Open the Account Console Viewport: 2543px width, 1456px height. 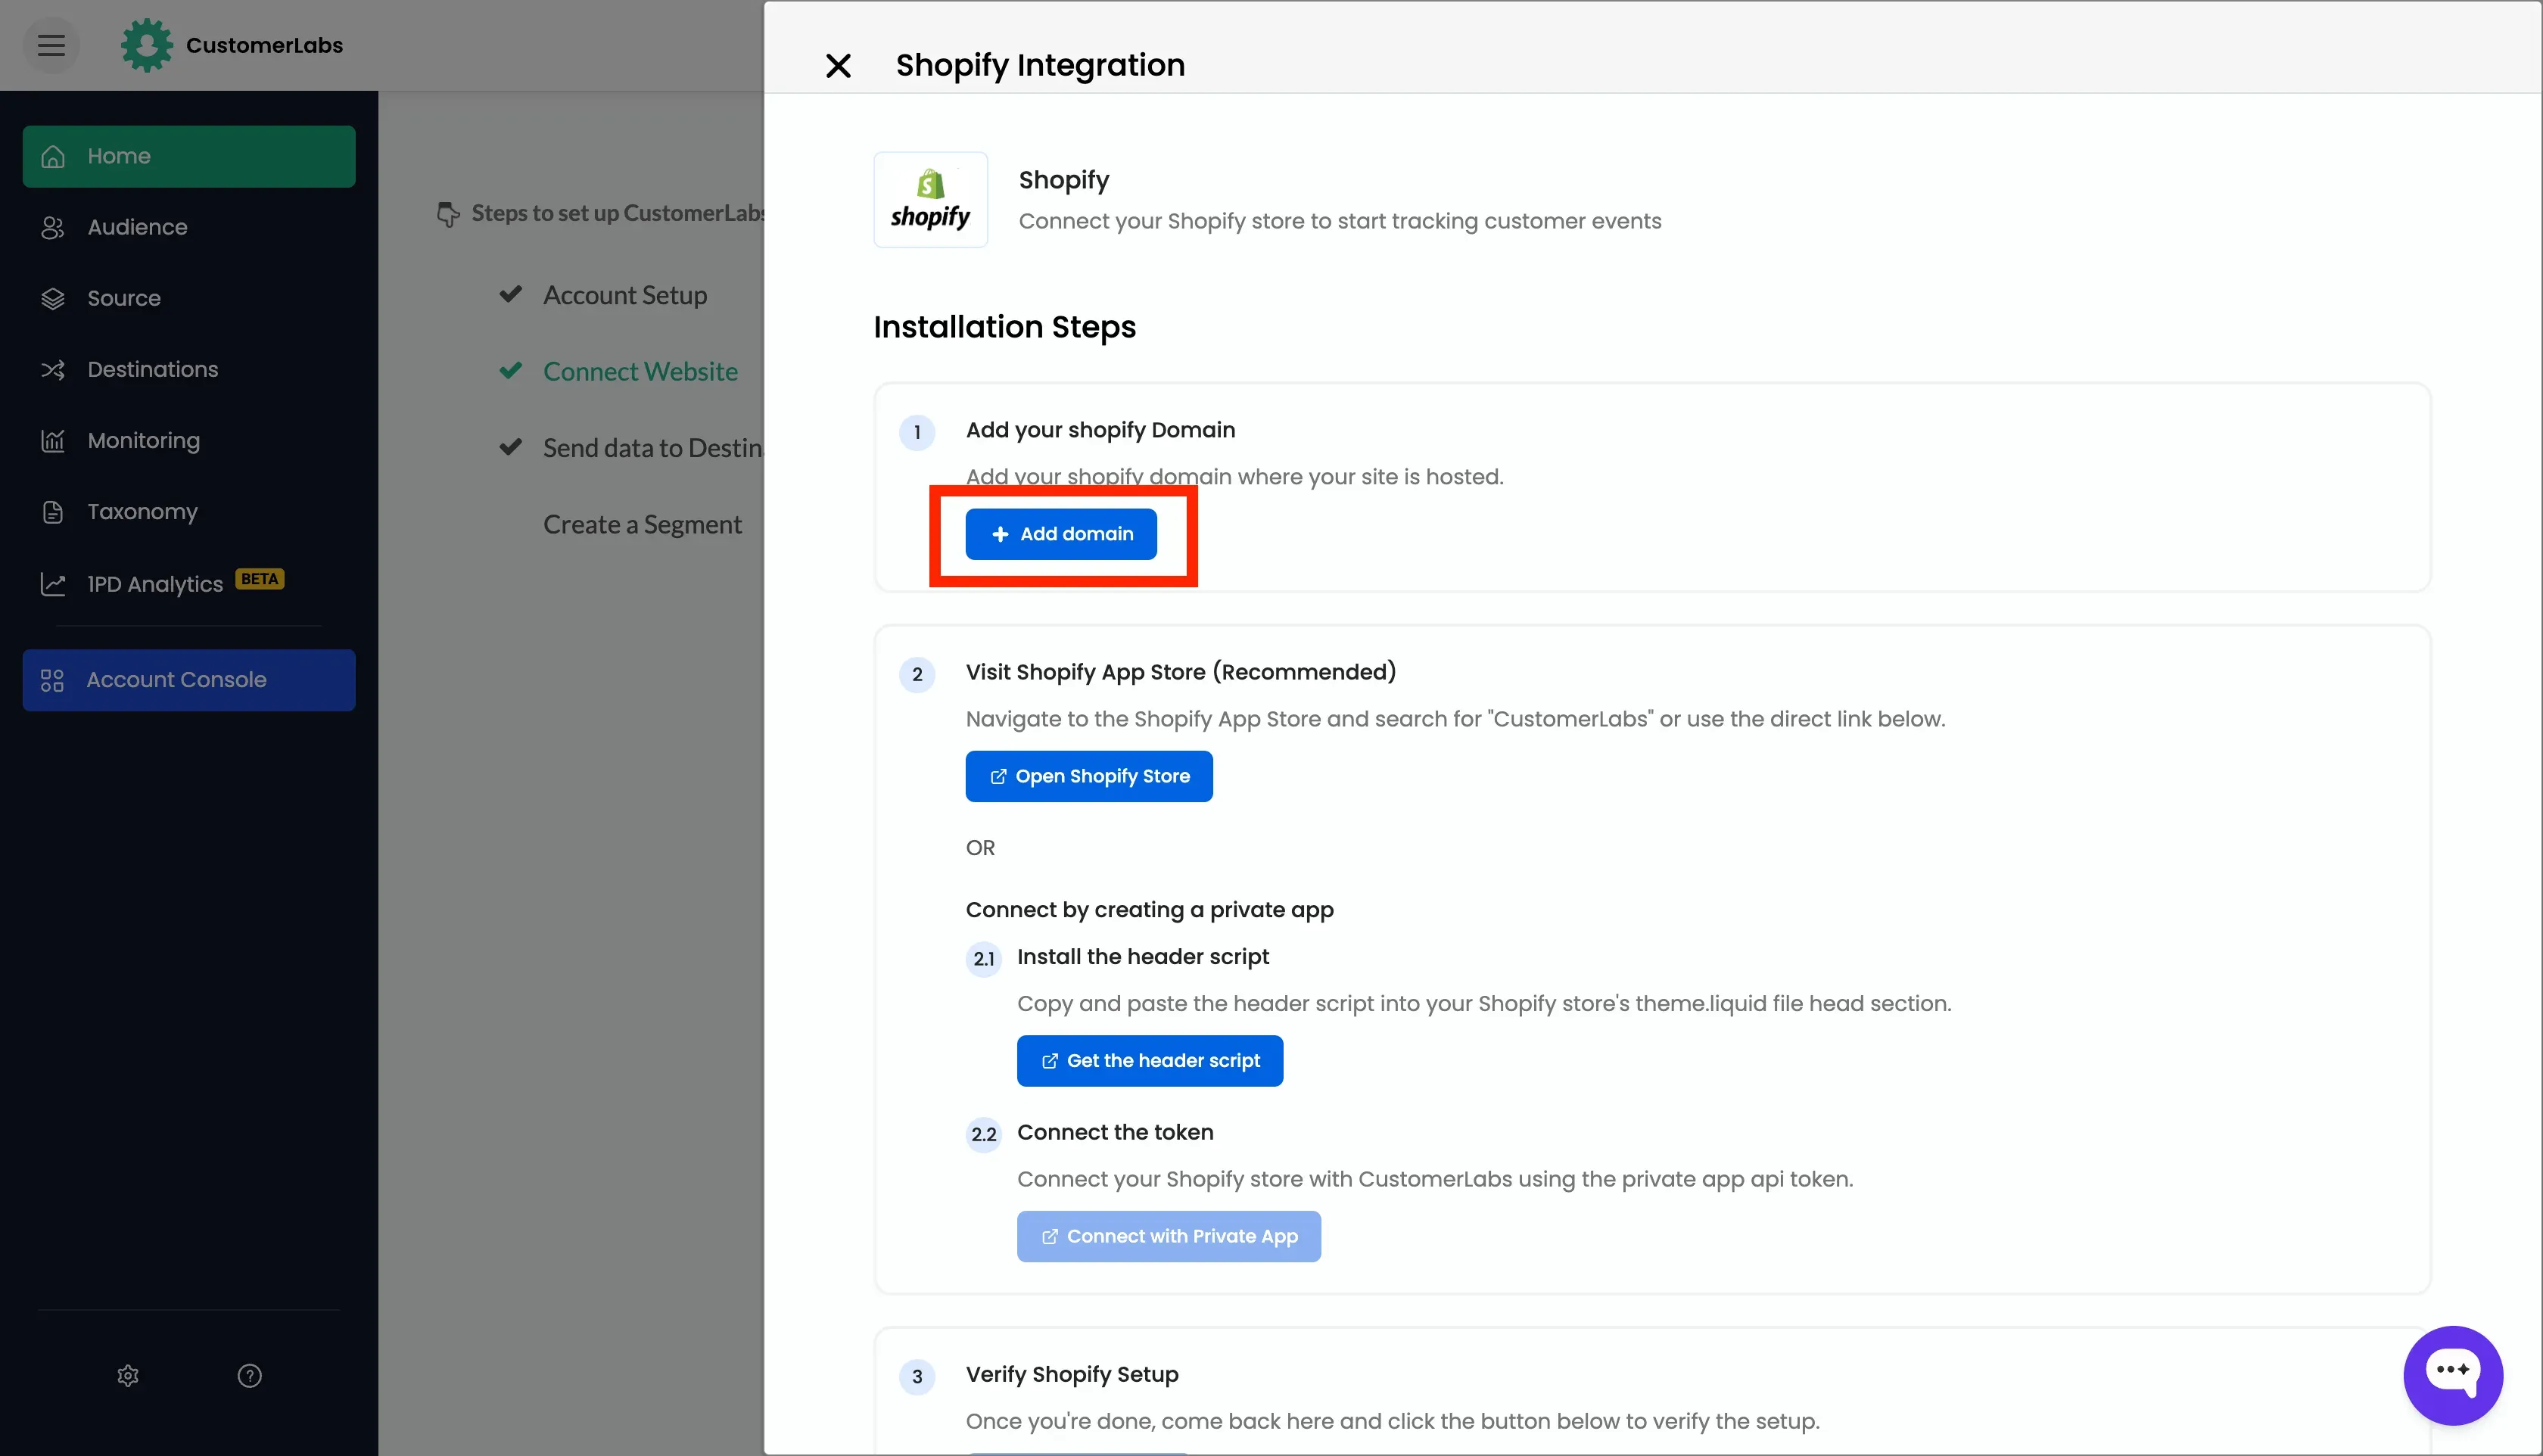tap(189, 680)
